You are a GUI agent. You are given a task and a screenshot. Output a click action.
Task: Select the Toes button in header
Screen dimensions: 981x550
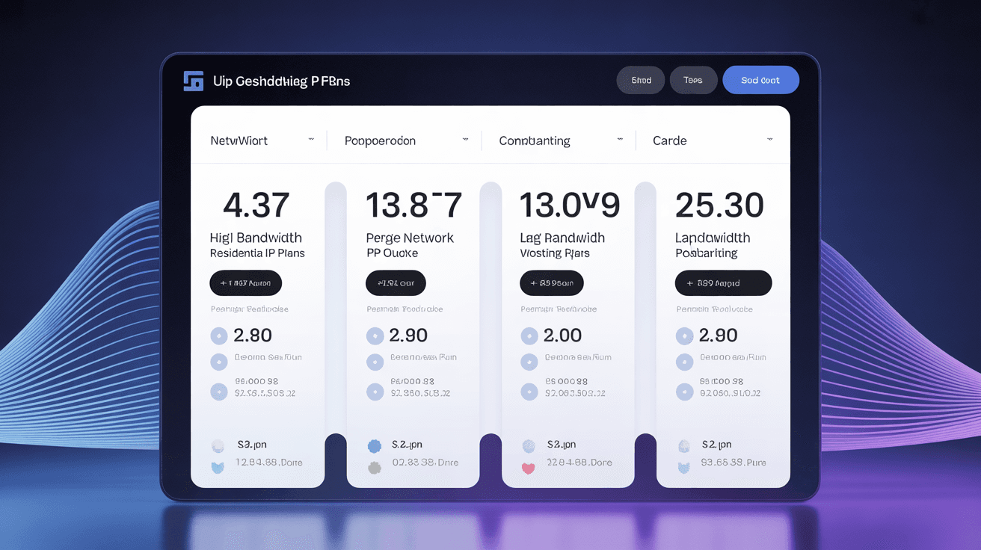click(693, 80)
